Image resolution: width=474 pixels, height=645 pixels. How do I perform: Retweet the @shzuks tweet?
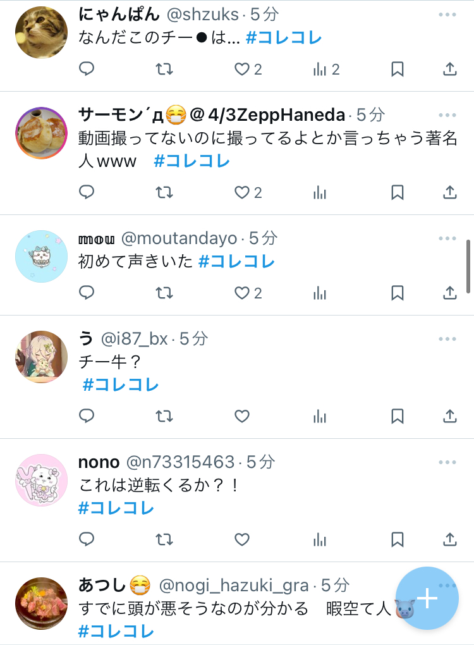(x=164, y=69)
